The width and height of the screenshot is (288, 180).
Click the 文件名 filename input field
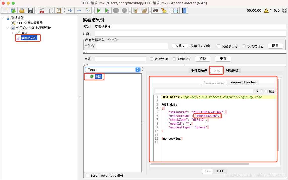[x=132, y=46]
